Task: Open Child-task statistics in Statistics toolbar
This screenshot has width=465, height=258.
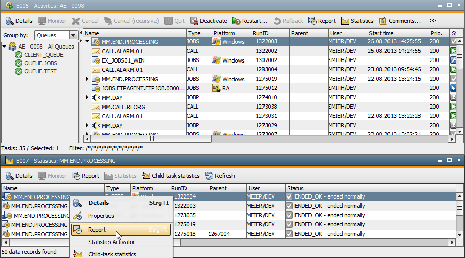Action: point(171,176)
